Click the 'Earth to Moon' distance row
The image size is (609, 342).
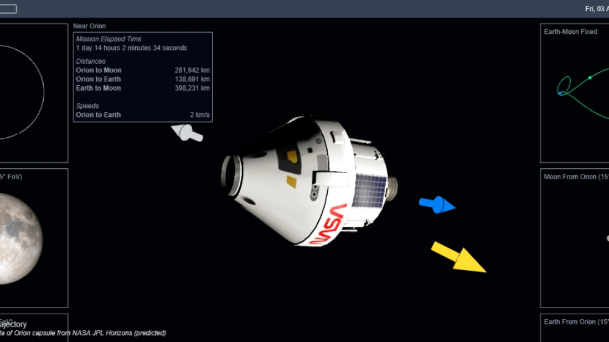(x=142, y=88)
